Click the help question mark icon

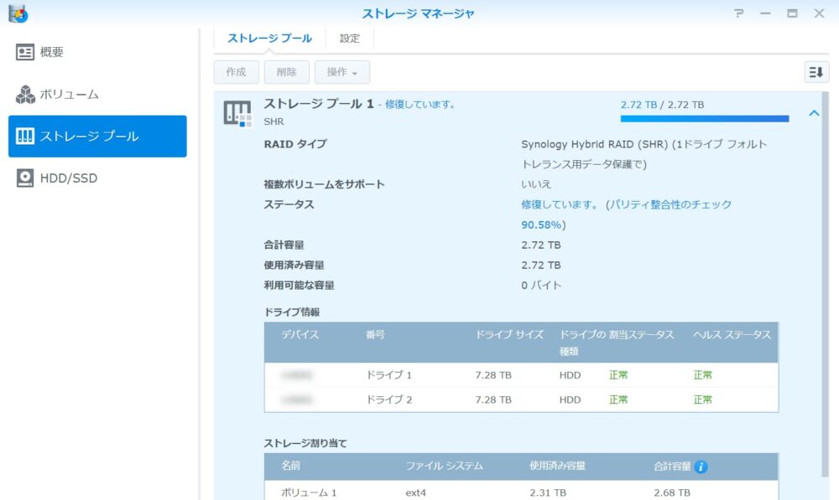point(739,13)
